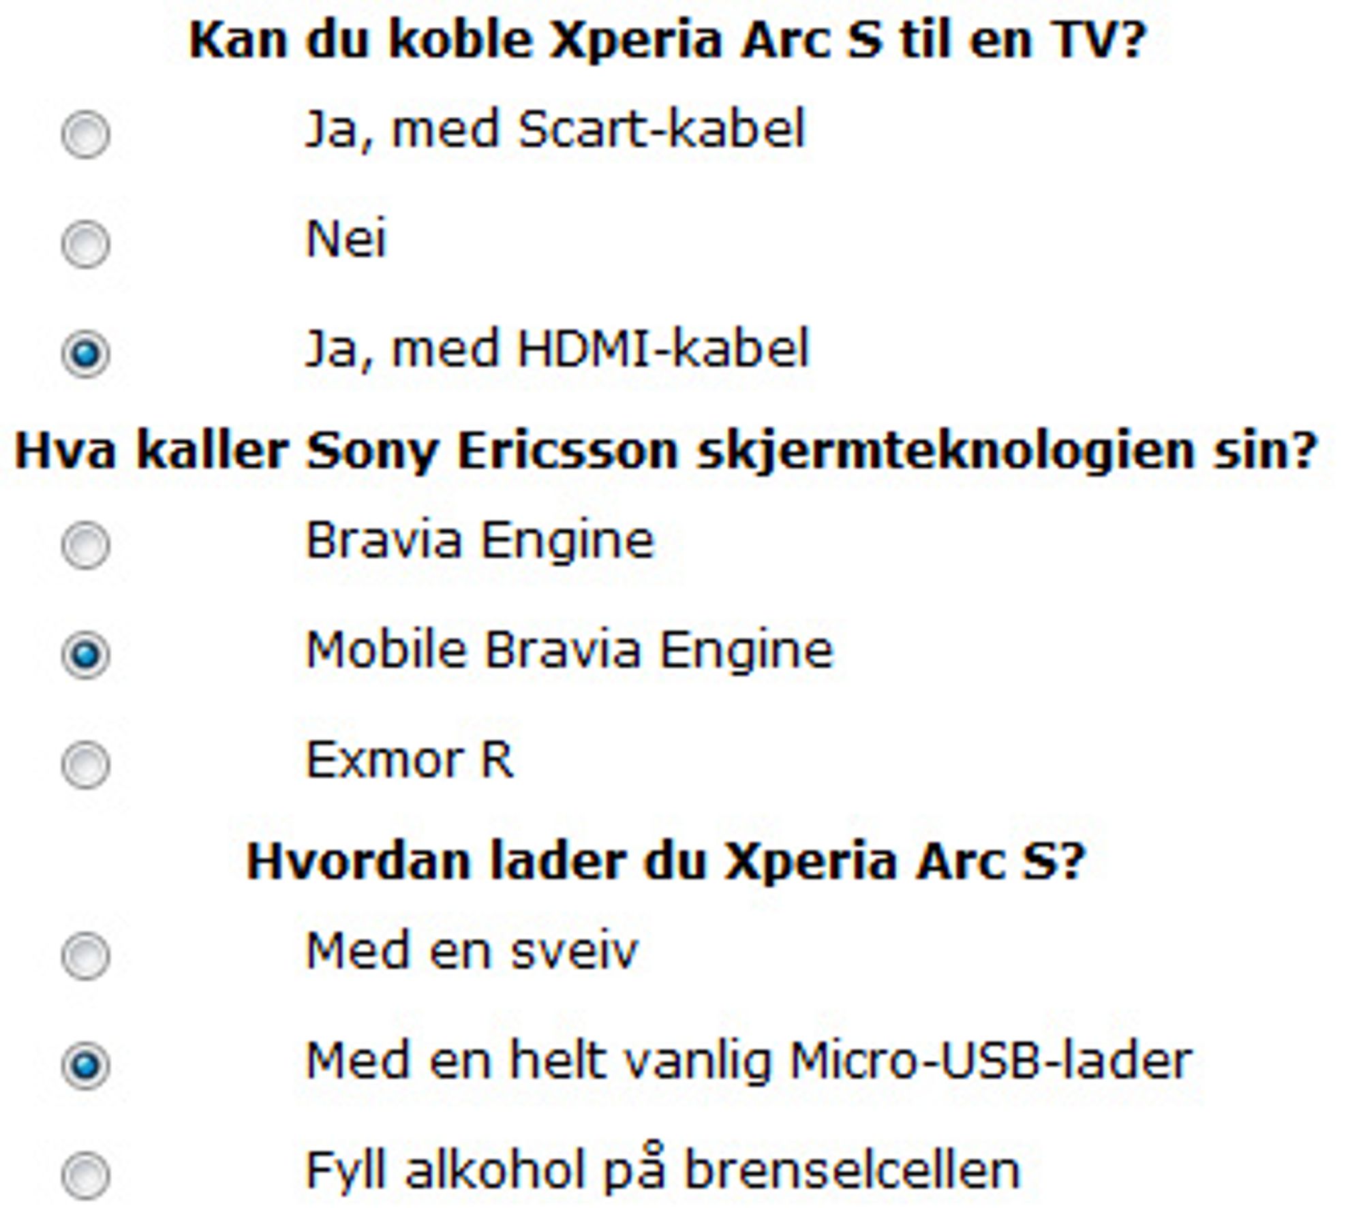
Task: Click the "Nei" answer label
Action: tap(346, 239)
